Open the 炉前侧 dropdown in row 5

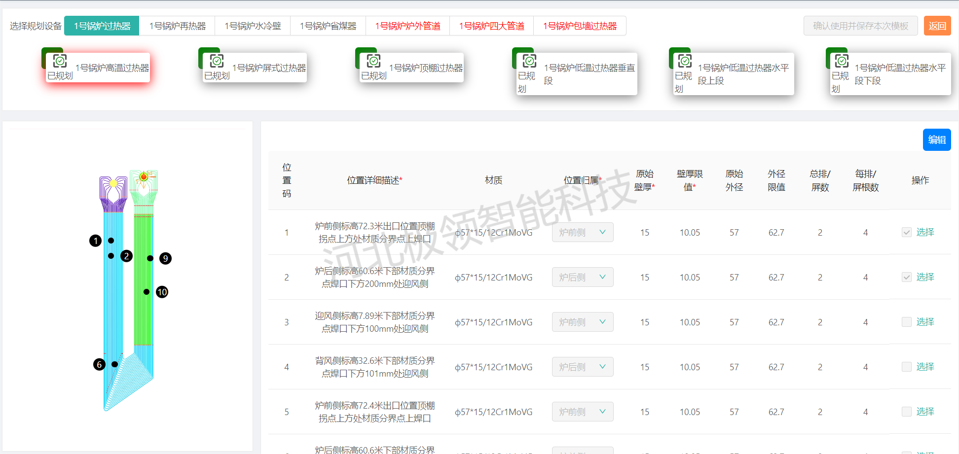(583, 412)
